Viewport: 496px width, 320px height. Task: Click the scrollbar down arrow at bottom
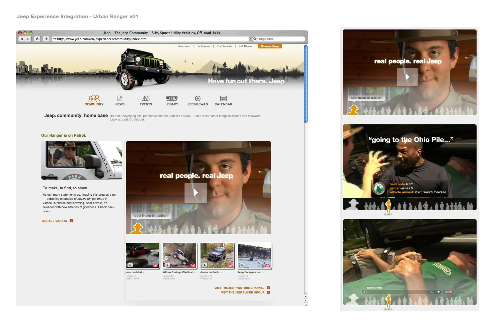point(306,301)
